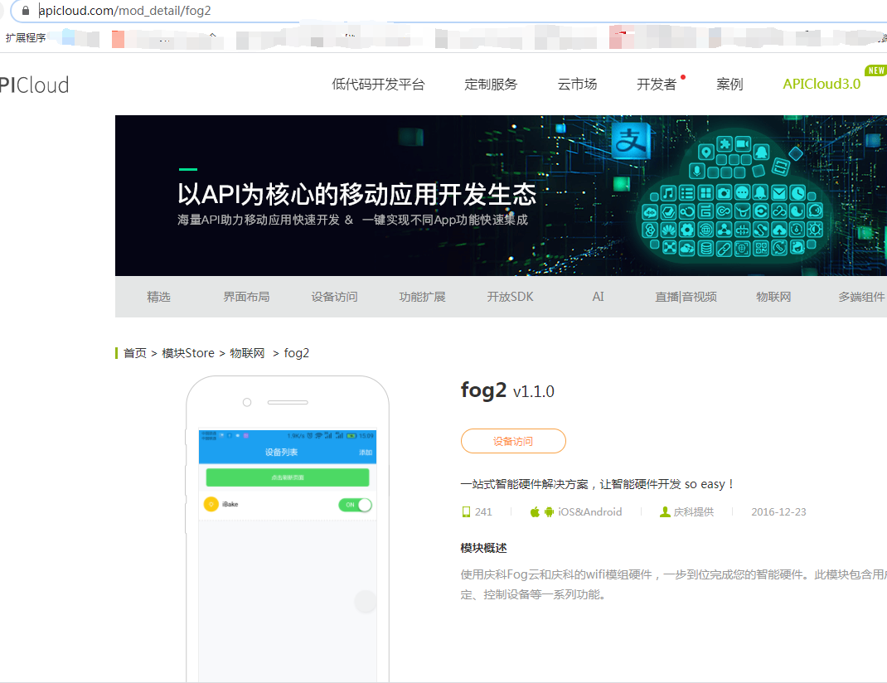This screenshot has width=887, height=683.
Task: Select the 直播|音视频 category tab
Action: point(686,297)
